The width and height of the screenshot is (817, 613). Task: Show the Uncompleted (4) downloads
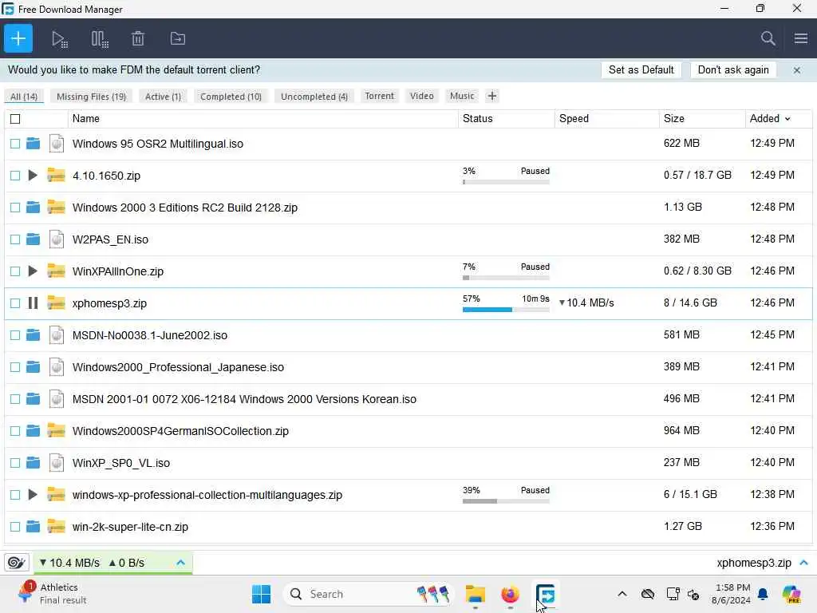[x=314, y=97]
